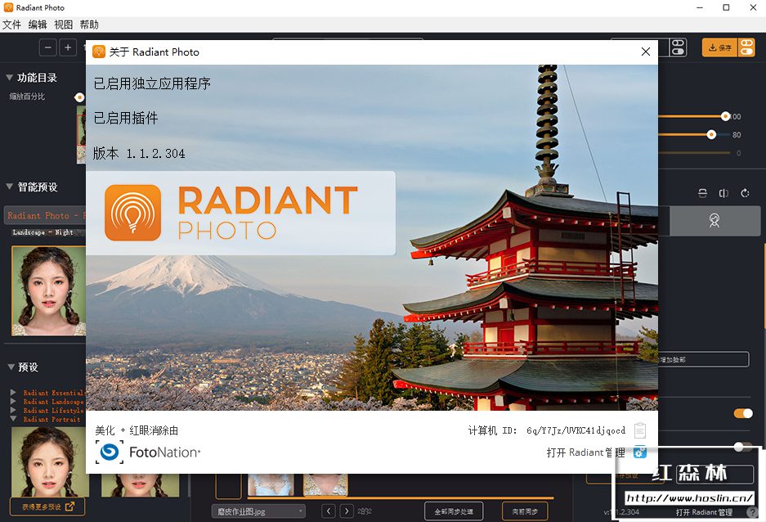
Task: Click the help question mark icon
Action: point(753,512)
